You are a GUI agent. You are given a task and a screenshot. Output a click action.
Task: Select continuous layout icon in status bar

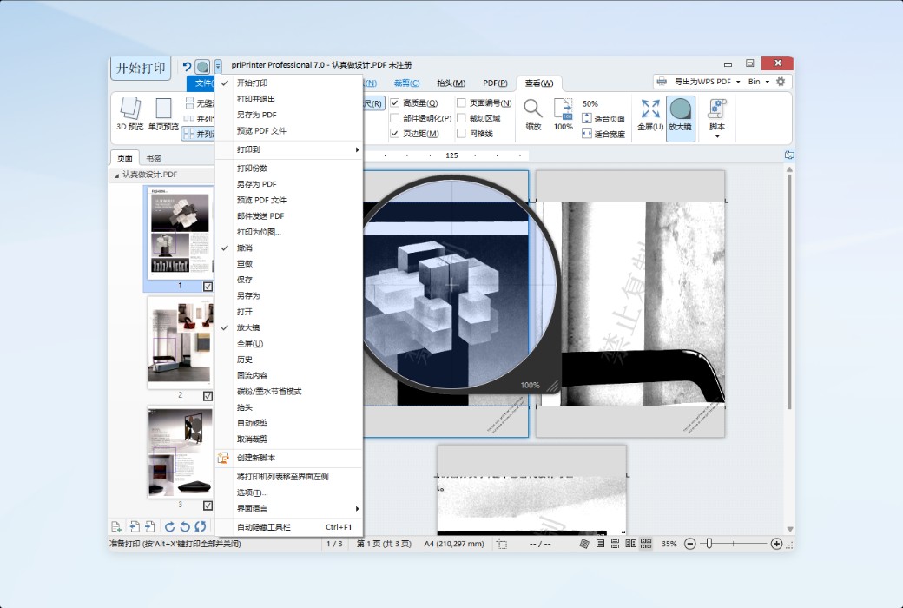point(615,544)
